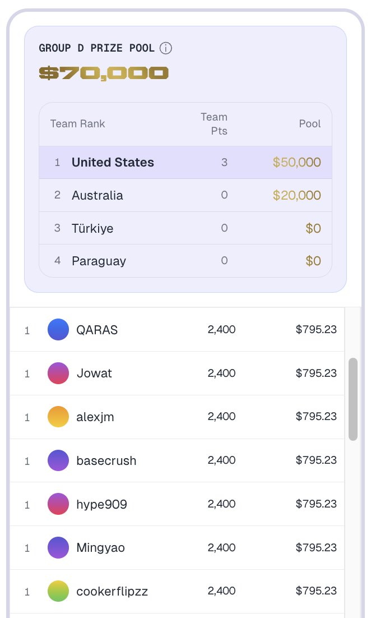The image size is (371, 618).
Task: Click Mingyao's avatar icon
Action: coord(58,547)
